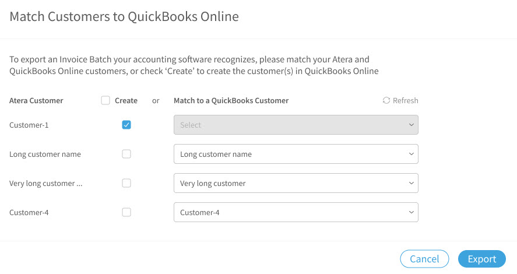This screenshot has width=517, height=274.
Task: Open the disabled Select dropdown for Customer-1
Action: pyautogui.click(x=296, y=125)
